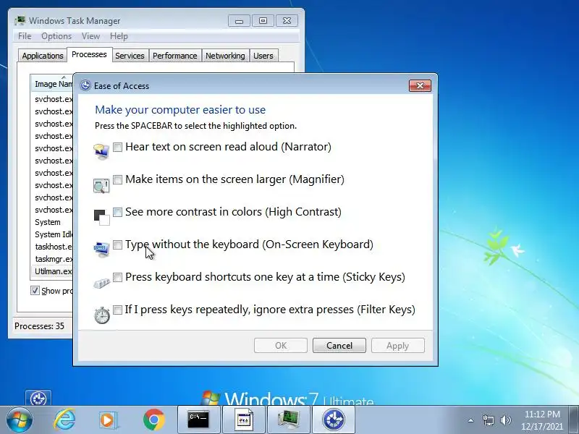Image resolution: width=579 pixels, height=434 pixels.
Task: Click the Show Desktop strip by the clock
Action: click(573, 420)
